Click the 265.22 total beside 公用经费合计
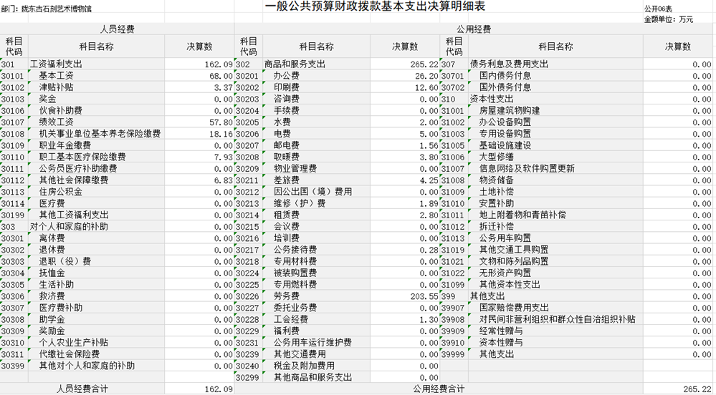The image size is (716, 395). (x=678, y=389)
